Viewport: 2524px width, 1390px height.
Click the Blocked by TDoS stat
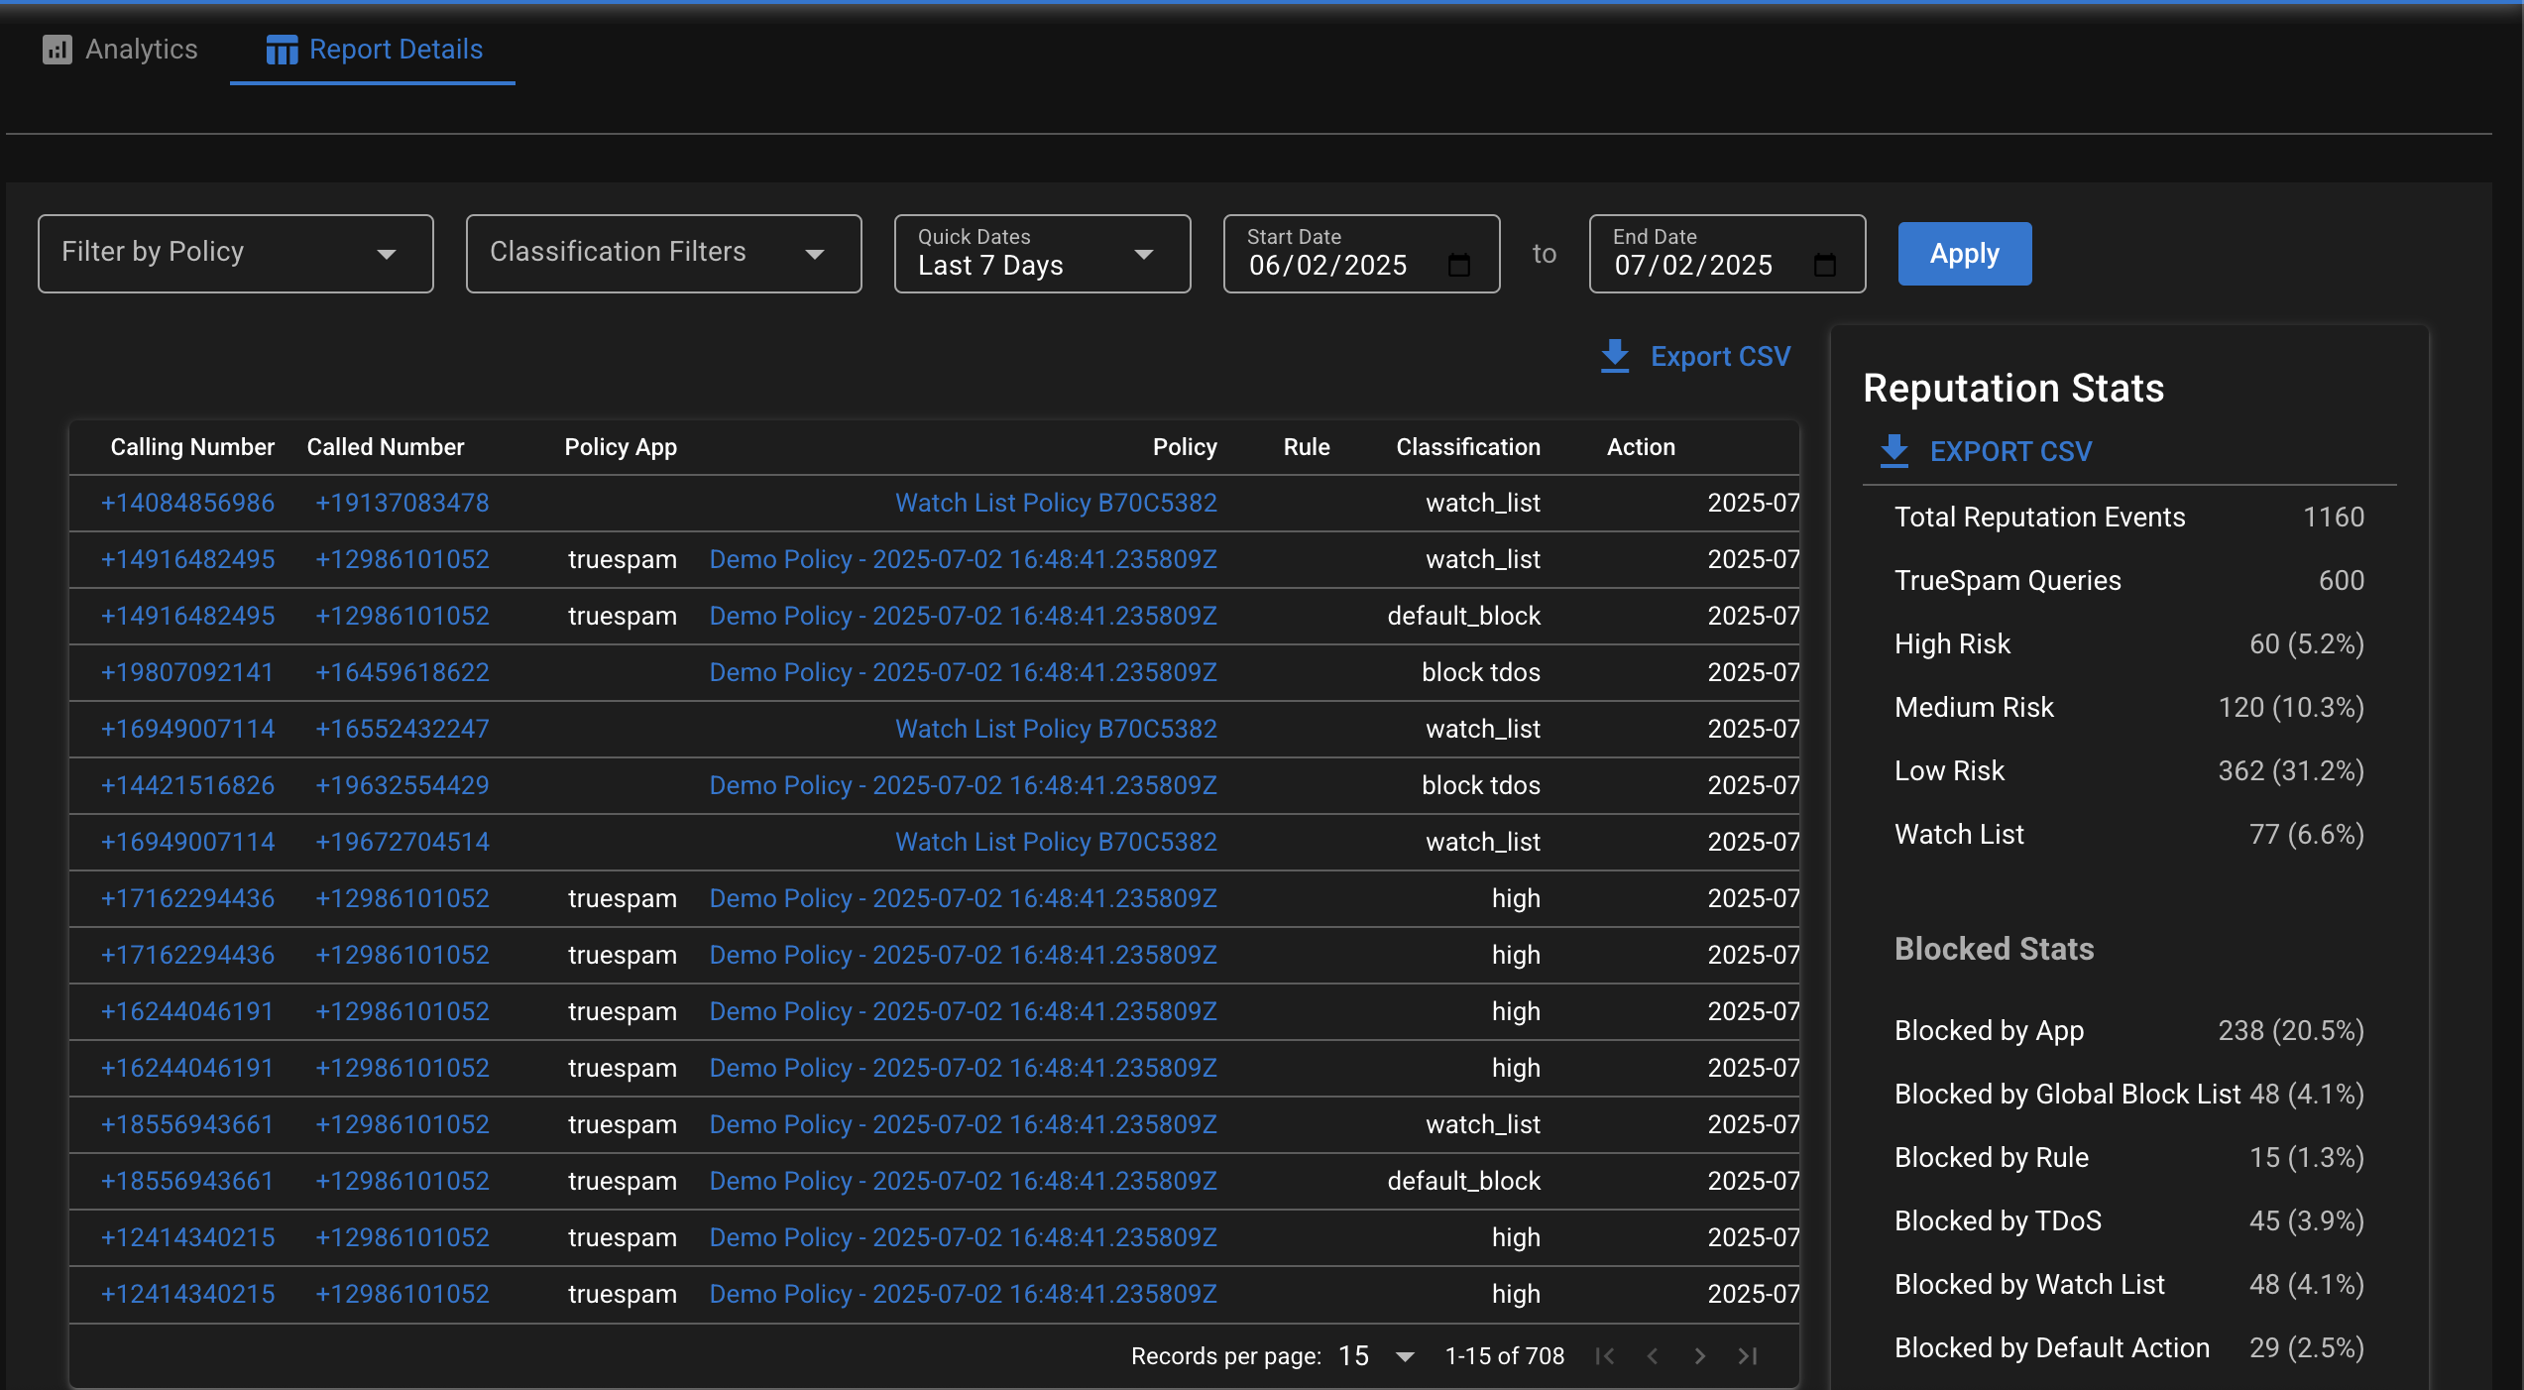point(2129,1221)
